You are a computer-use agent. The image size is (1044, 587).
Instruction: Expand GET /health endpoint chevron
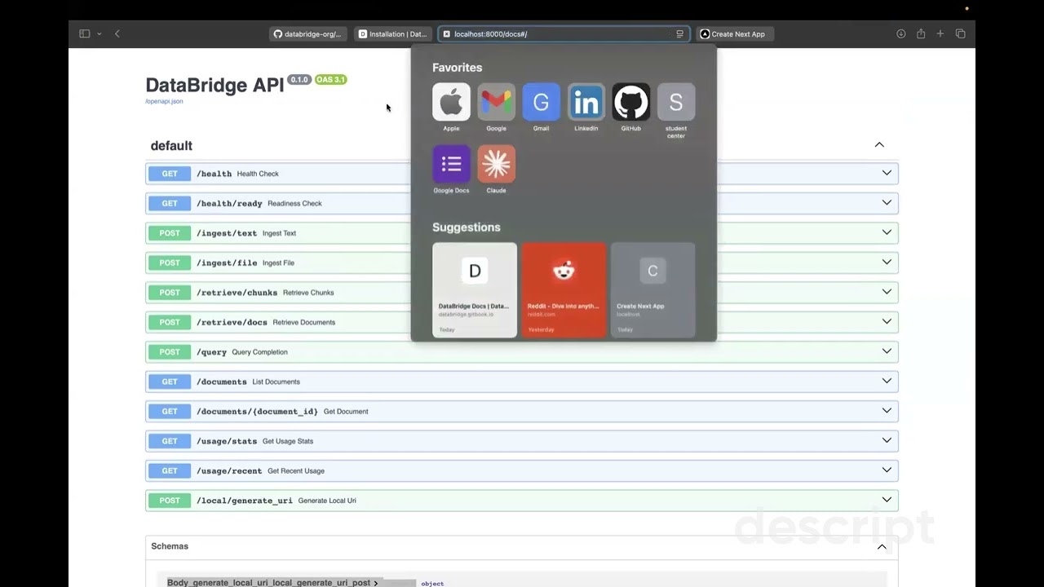click(887, 173)
